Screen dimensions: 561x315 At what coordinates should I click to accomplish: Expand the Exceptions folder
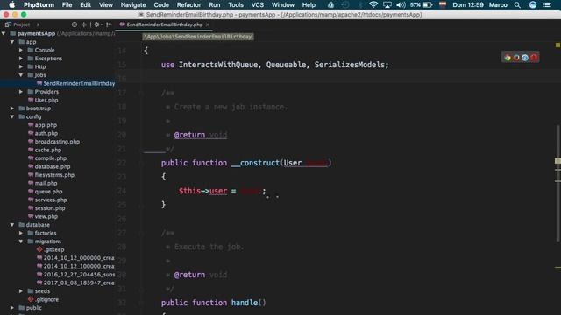(x=21, y=59)
